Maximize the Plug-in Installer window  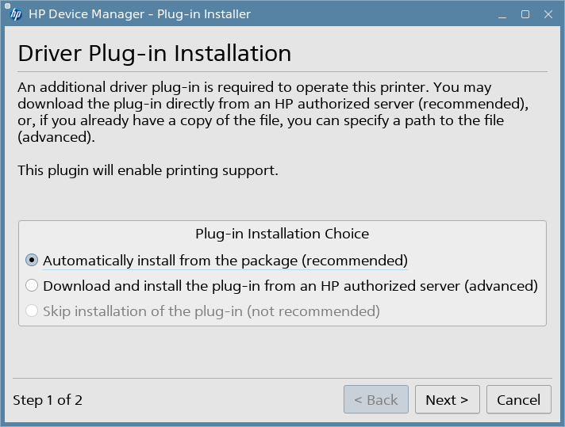(525, 14)
